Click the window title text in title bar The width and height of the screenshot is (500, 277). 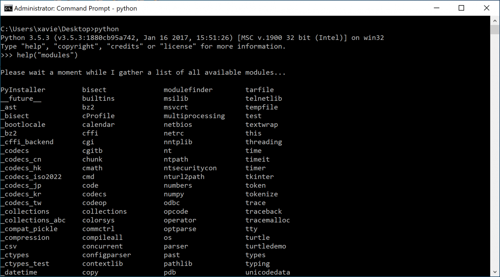tap(76, 8)
